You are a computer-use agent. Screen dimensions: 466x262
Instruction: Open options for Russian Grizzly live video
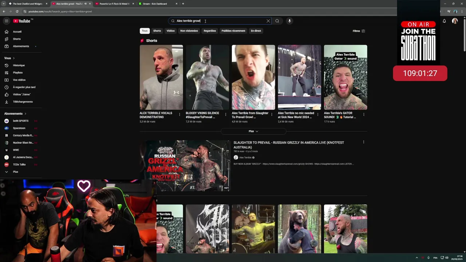tap(363, 142)
